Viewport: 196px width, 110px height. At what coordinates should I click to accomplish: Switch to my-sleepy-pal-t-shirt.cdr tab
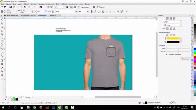tap(28, 16)
